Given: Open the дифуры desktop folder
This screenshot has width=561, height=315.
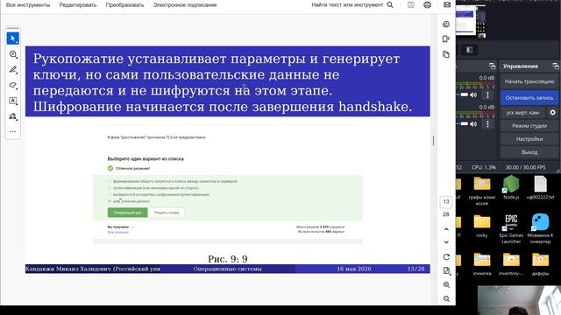Looking at the screenshot, I should (x=540, y=264).
